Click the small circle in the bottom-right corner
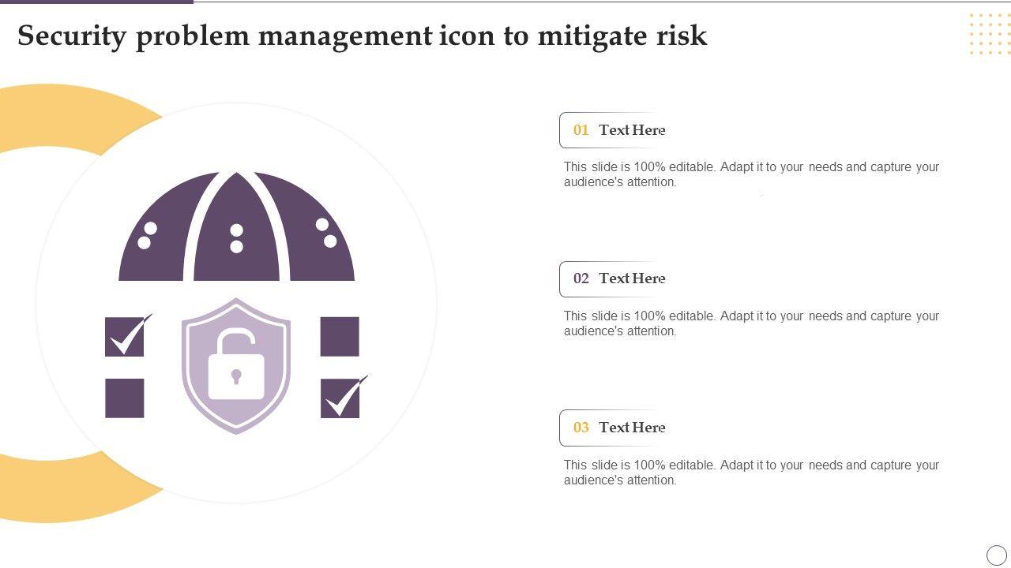Screen dimensions: 1011x568 pyautogui.click(x=997, y=555)
